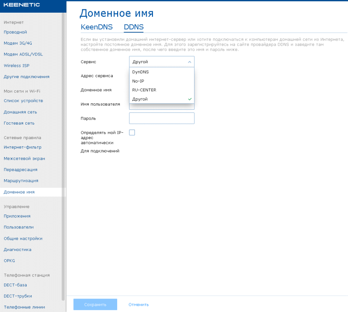This screenshot has width=348, height=312.
Task: Click the Сетевые правила section heading
Action: (22, 138)
